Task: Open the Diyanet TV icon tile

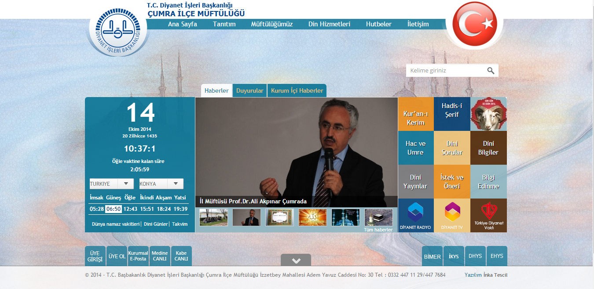Action: (452, 215)
